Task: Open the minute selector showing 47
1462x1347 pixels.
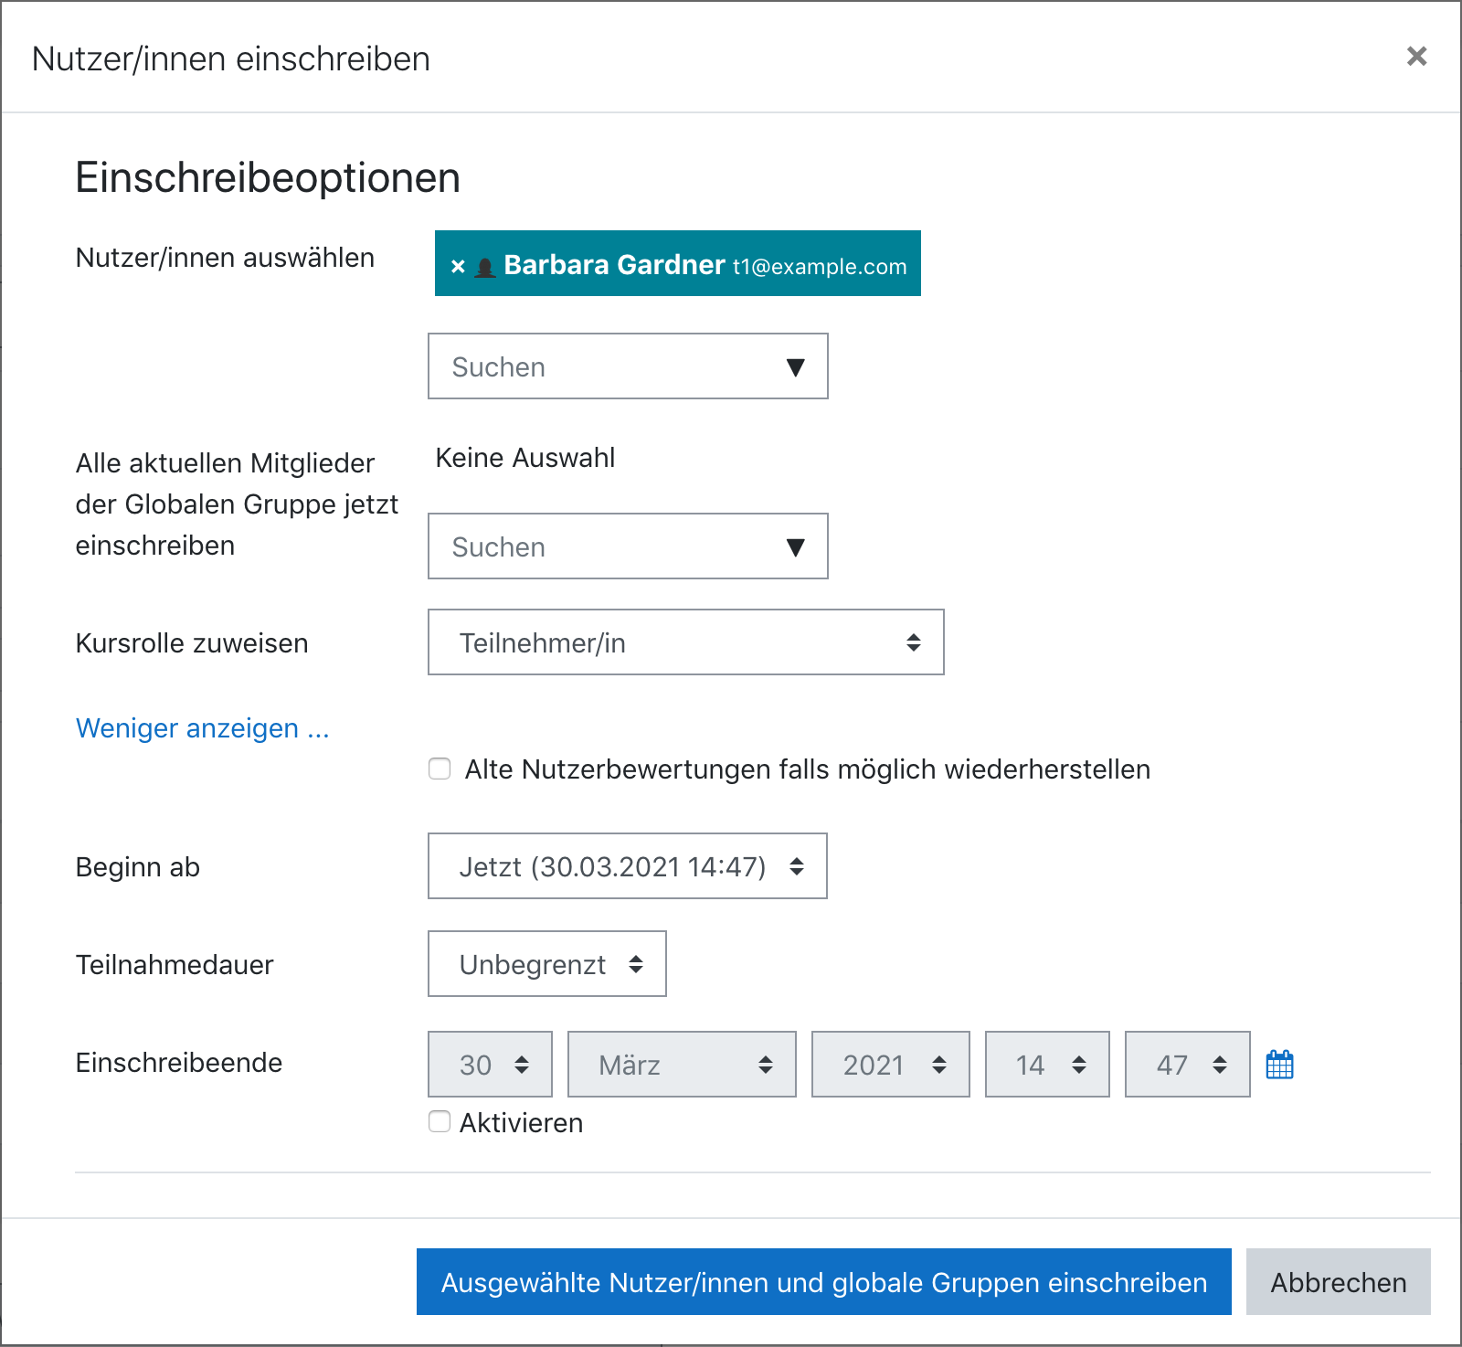Action: click(x=1187, y=1065)
